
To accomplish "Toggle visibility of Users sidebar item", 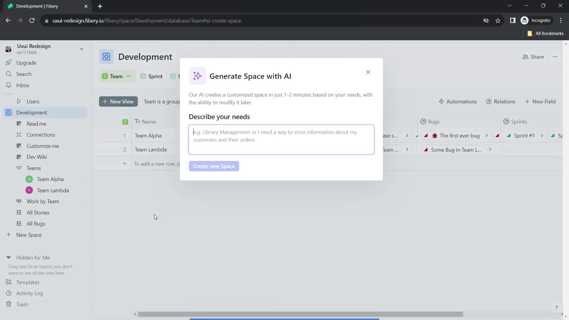I will point(18,102).
